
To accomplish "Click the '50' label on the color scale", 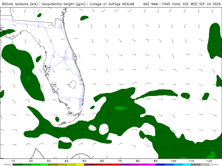I will (84, 161).
